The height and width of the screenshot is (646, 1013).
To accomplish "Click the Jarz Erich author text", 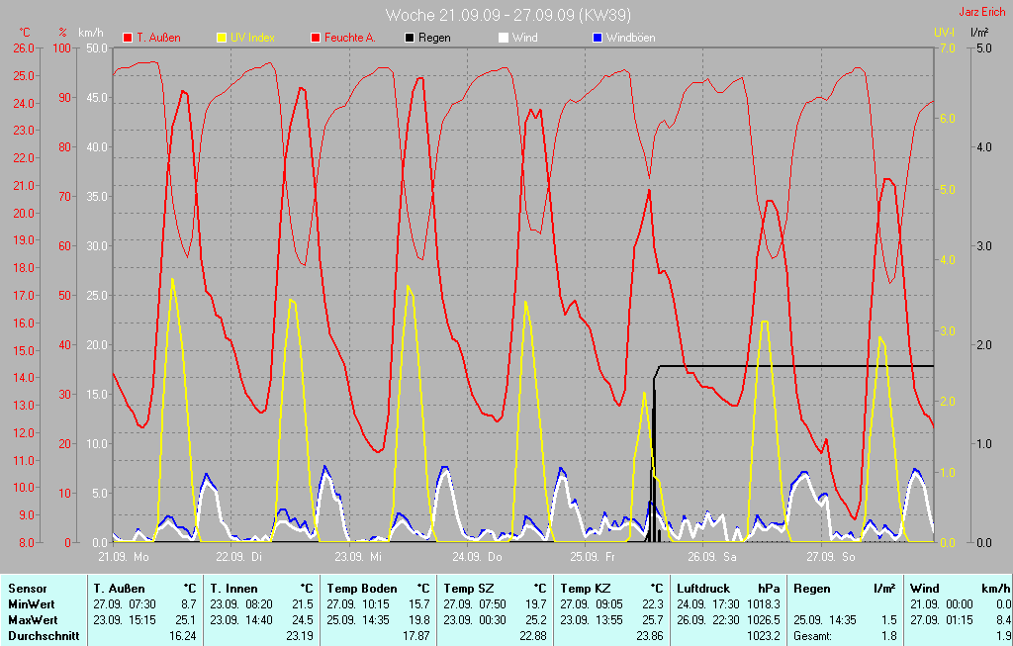I will tap(982, 12).
